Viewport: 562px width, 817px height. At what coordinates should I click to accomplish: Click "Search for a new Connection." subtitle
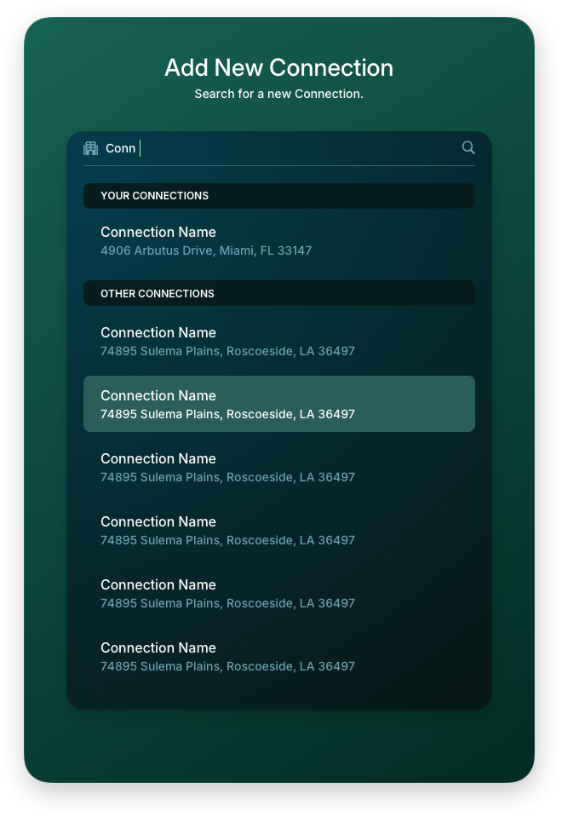pos(279,94)
